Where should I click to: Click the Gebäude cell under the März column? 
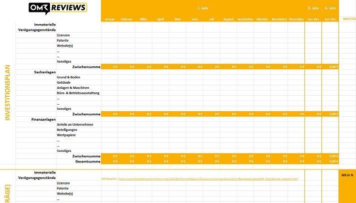tap(143, 82)
